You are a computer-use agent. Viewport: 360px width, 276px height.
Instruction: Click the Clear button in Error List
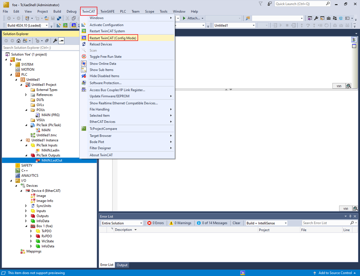(x=236, y=223)
